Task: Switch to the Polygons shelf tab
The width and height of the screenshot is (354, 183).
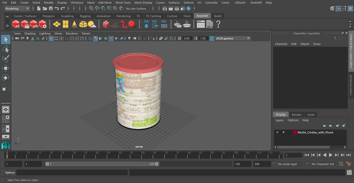Action: [x=48, y=16]
